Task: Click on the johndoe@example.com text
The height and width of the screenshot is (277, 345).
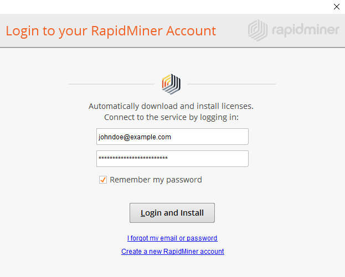Action: [135, 137]
